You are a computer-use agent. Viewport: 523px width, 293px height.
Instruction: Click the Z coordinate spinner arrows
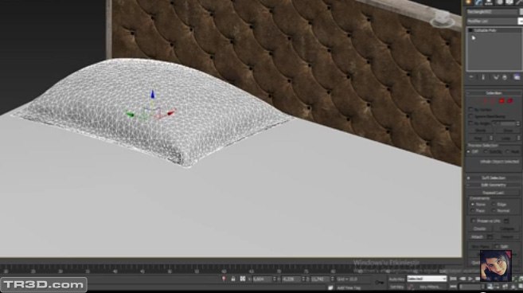[332, 279]
